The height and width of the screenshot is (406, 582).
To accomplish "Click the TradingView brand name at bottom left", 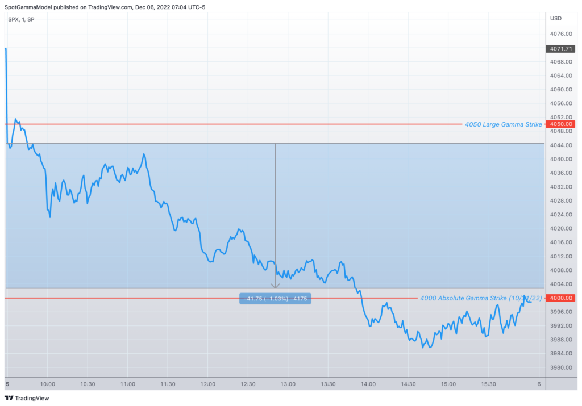I will pos(32,398).
